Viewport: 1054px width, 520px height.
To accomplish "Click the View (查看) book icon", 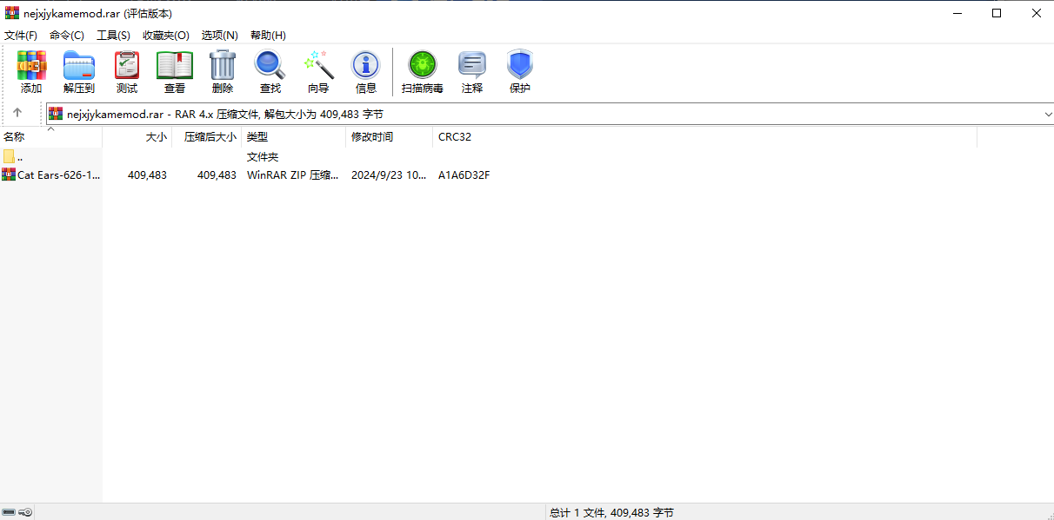I will [175, 65].
